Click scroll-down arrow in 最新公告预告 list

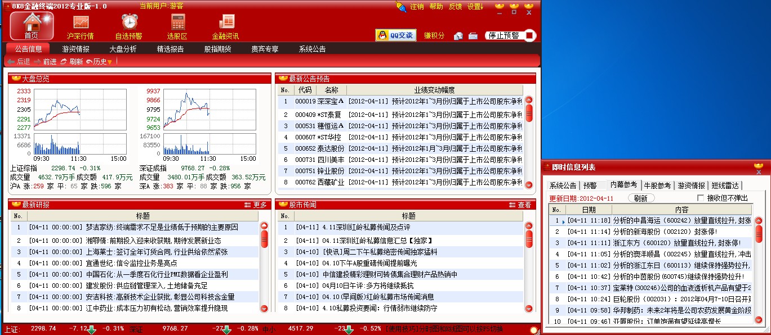[x=529, y=184]
